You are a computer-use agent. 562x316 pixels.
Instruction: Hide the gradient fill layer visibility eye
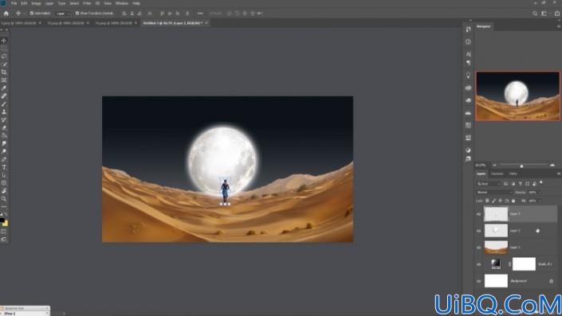[479, 264]
